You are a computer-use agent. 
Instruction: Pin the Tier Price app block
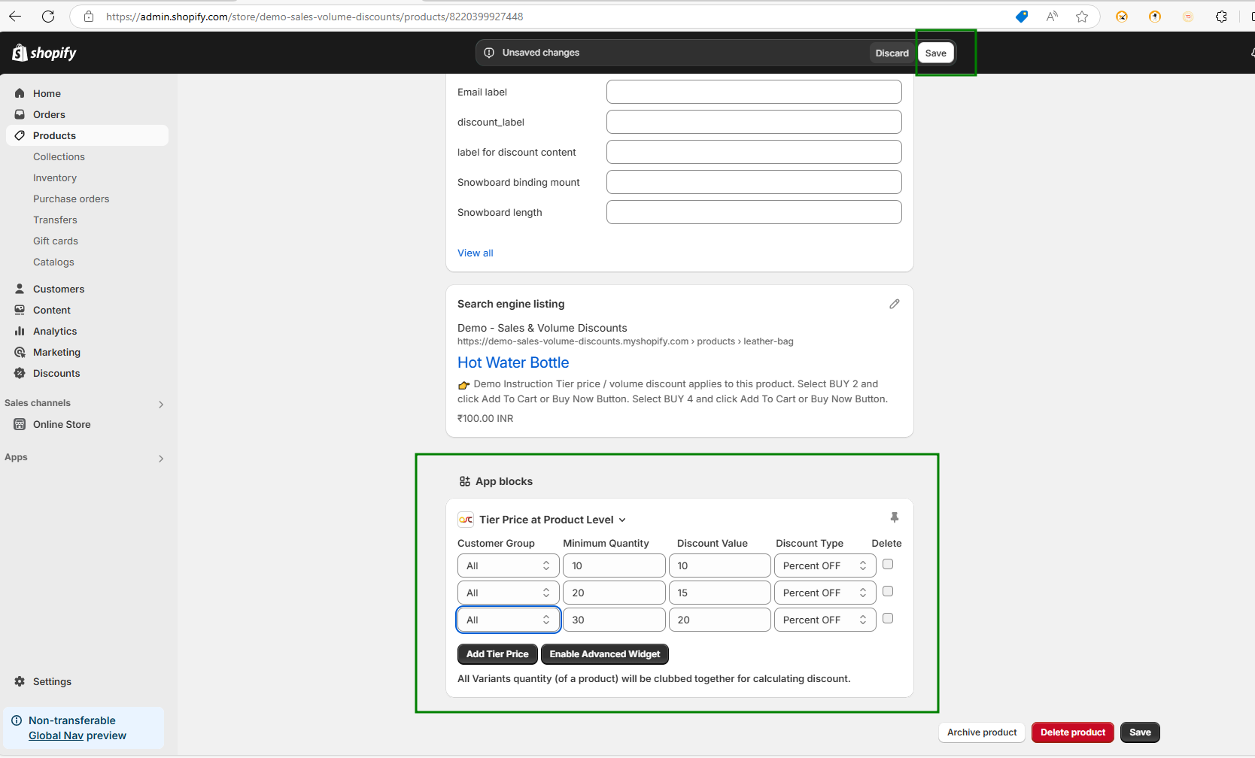[894, 517]
